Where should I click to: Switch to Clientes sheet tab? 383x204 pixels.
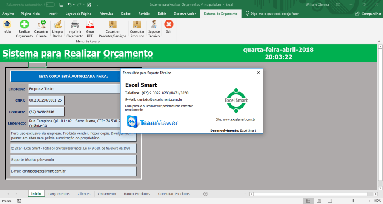(84, 194)
